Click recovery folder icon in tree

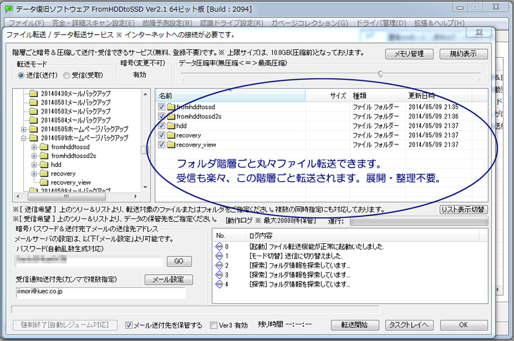[x=44, y=173]
